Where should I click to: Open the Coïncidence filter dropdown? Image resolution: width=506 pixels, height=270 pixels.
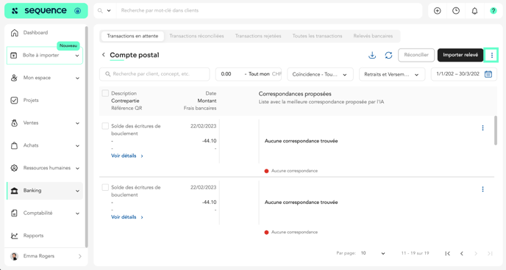pyautogui.click(x=320, y=74)
